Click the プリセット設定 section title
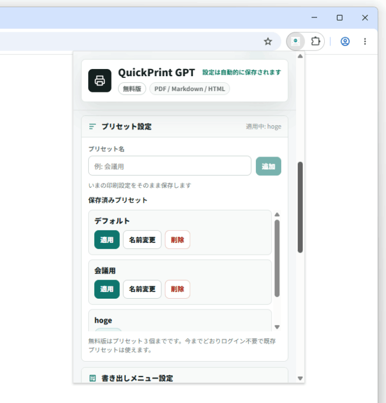The image size is (386, 403). [x=126, y=127]
